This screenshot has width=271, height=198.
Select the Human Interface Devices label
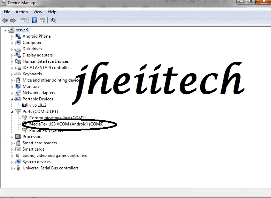(x=46, y=61)
